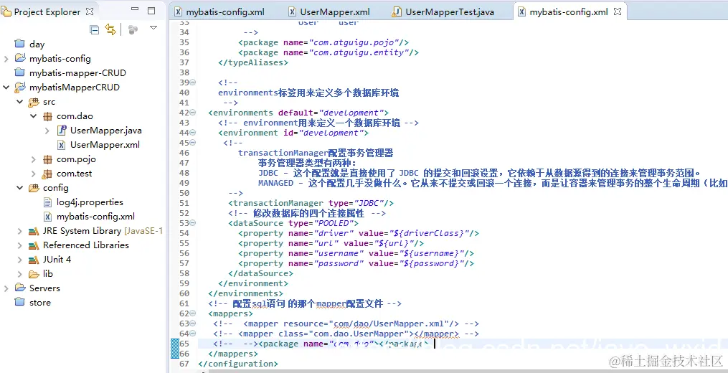This screenshot has height=373, width=728.
Task: Toggle fold marker at line 64
Action: (193, 334)
